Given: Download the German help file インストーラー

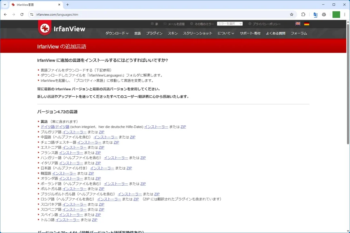Looking at the screenshot, I should (156, 127).
